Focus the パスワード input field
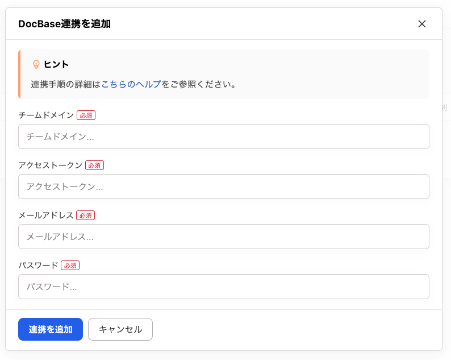This screenshot has width=451, height=360. click(223, 287)
